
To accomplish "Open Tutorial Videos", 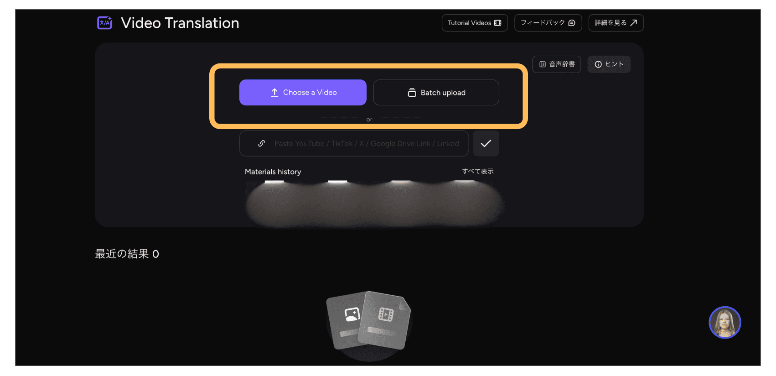I will pyautogui.click(x=474, y=23).
